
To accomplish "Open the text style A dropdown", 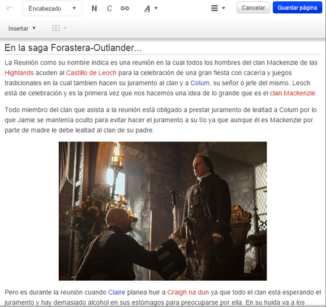I will 151,8.
